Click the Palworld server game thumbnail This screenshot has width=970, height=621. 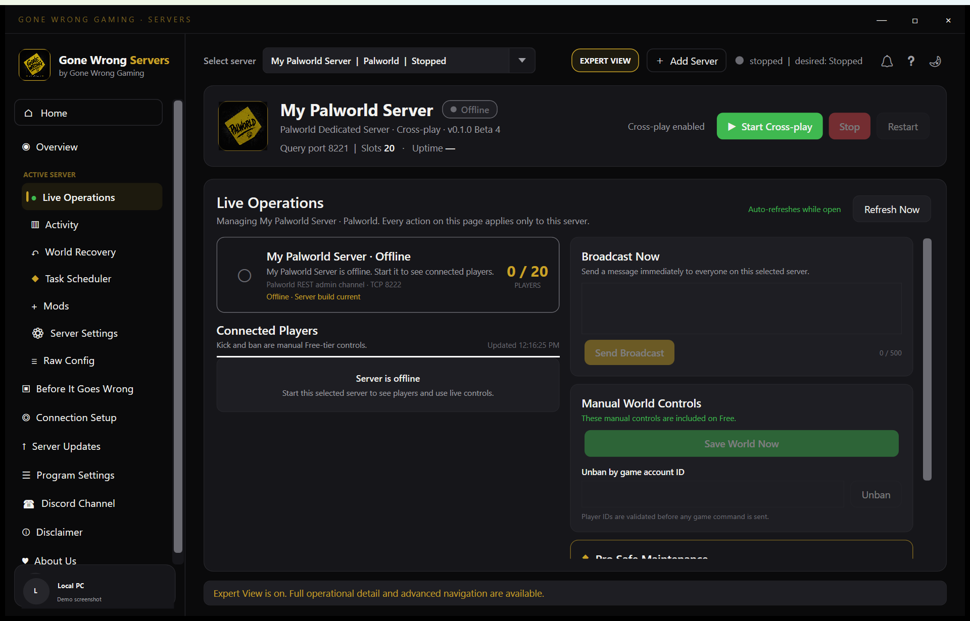pyautogui.click(x=243, y=126)
